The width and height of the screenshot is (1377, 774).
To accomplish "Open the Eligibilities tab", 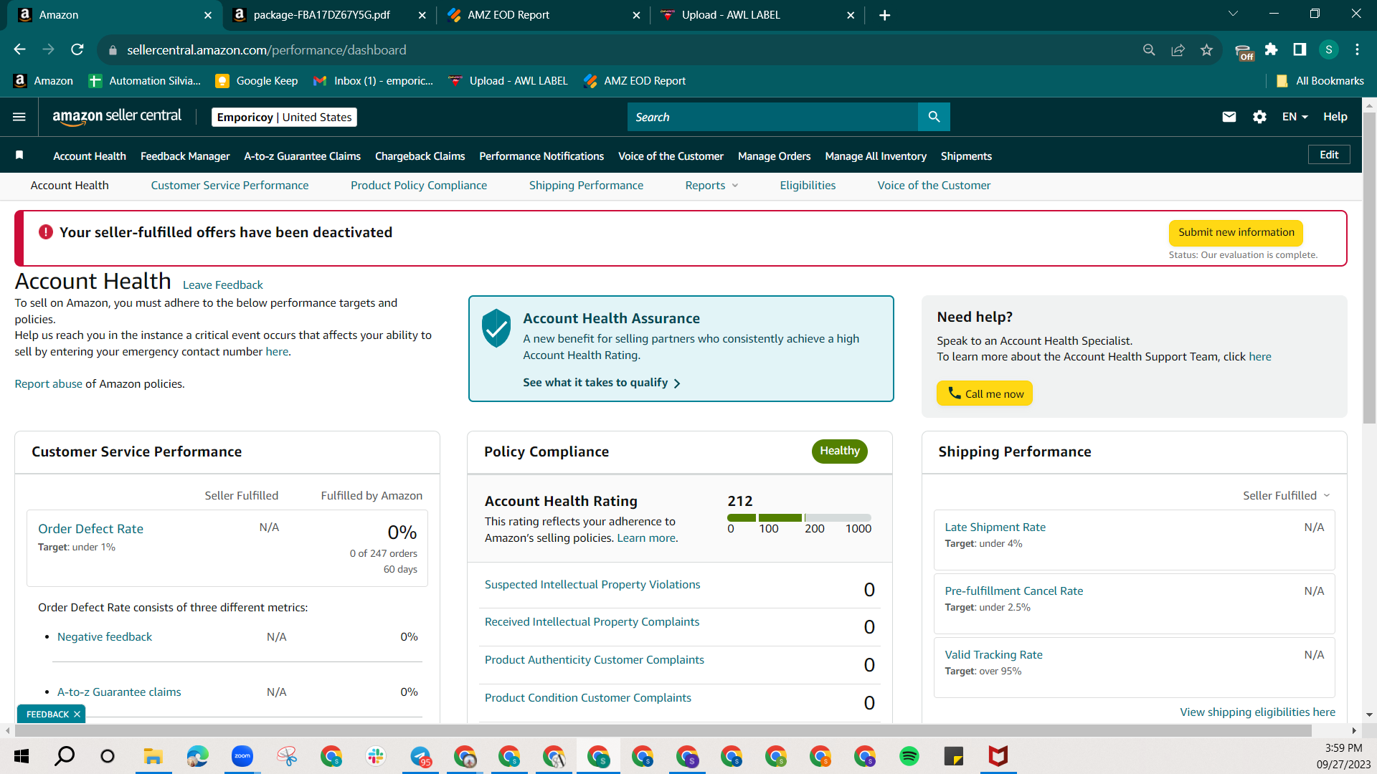I will (808, 186).
